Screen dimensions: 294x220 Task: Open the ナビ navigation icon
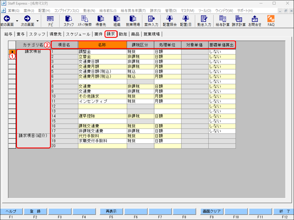[50, 19]
